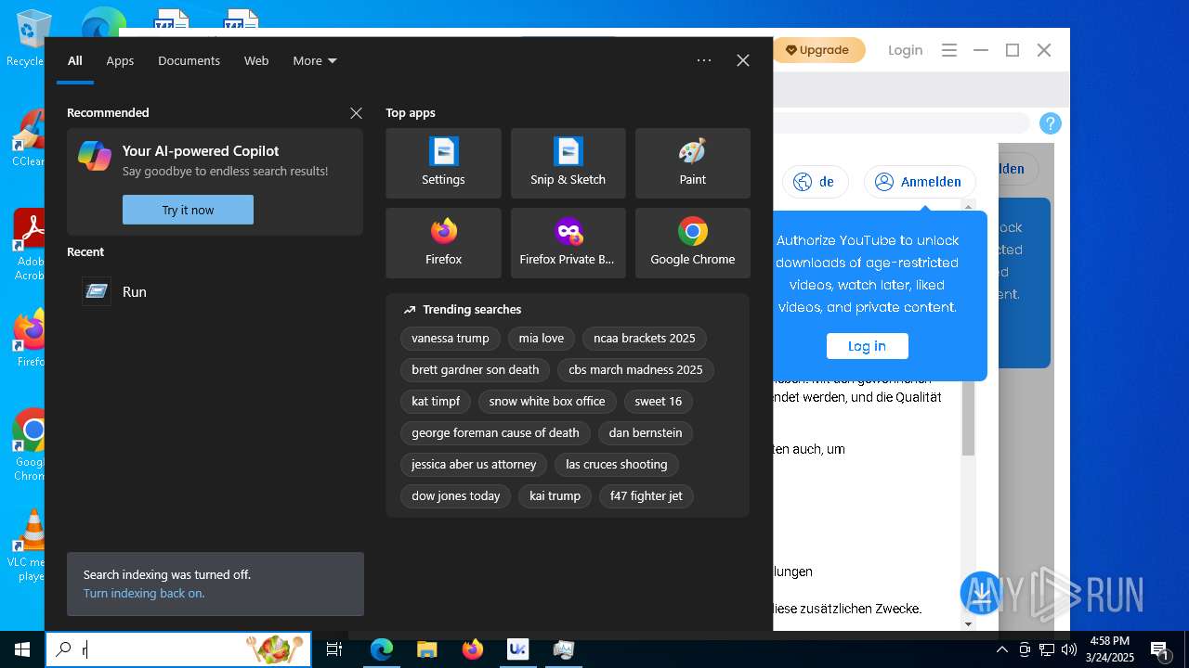Switch to the Documents search tab
This screenshot has width=1189, height=668.
[189, 60]
